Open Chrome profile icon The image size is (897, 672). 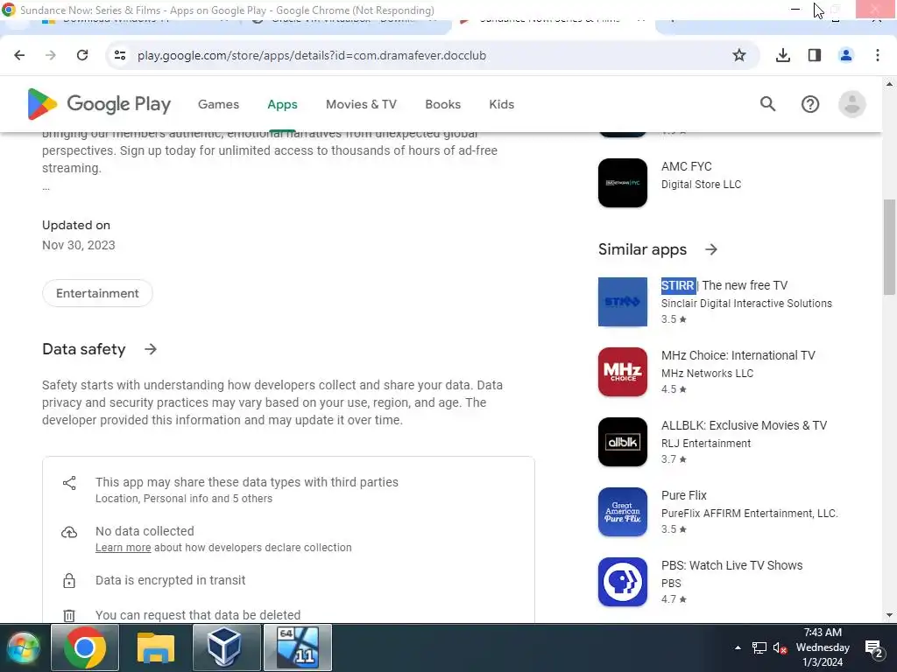point(846,55)
